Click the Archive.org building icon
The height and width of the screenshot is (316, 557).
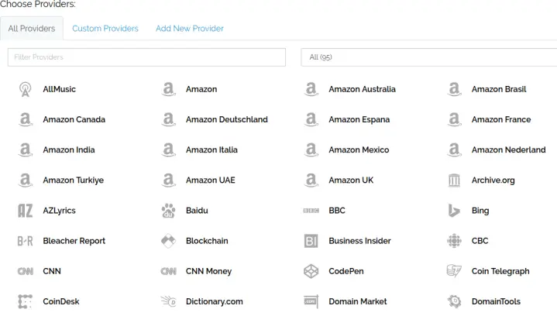click(454, 180)
